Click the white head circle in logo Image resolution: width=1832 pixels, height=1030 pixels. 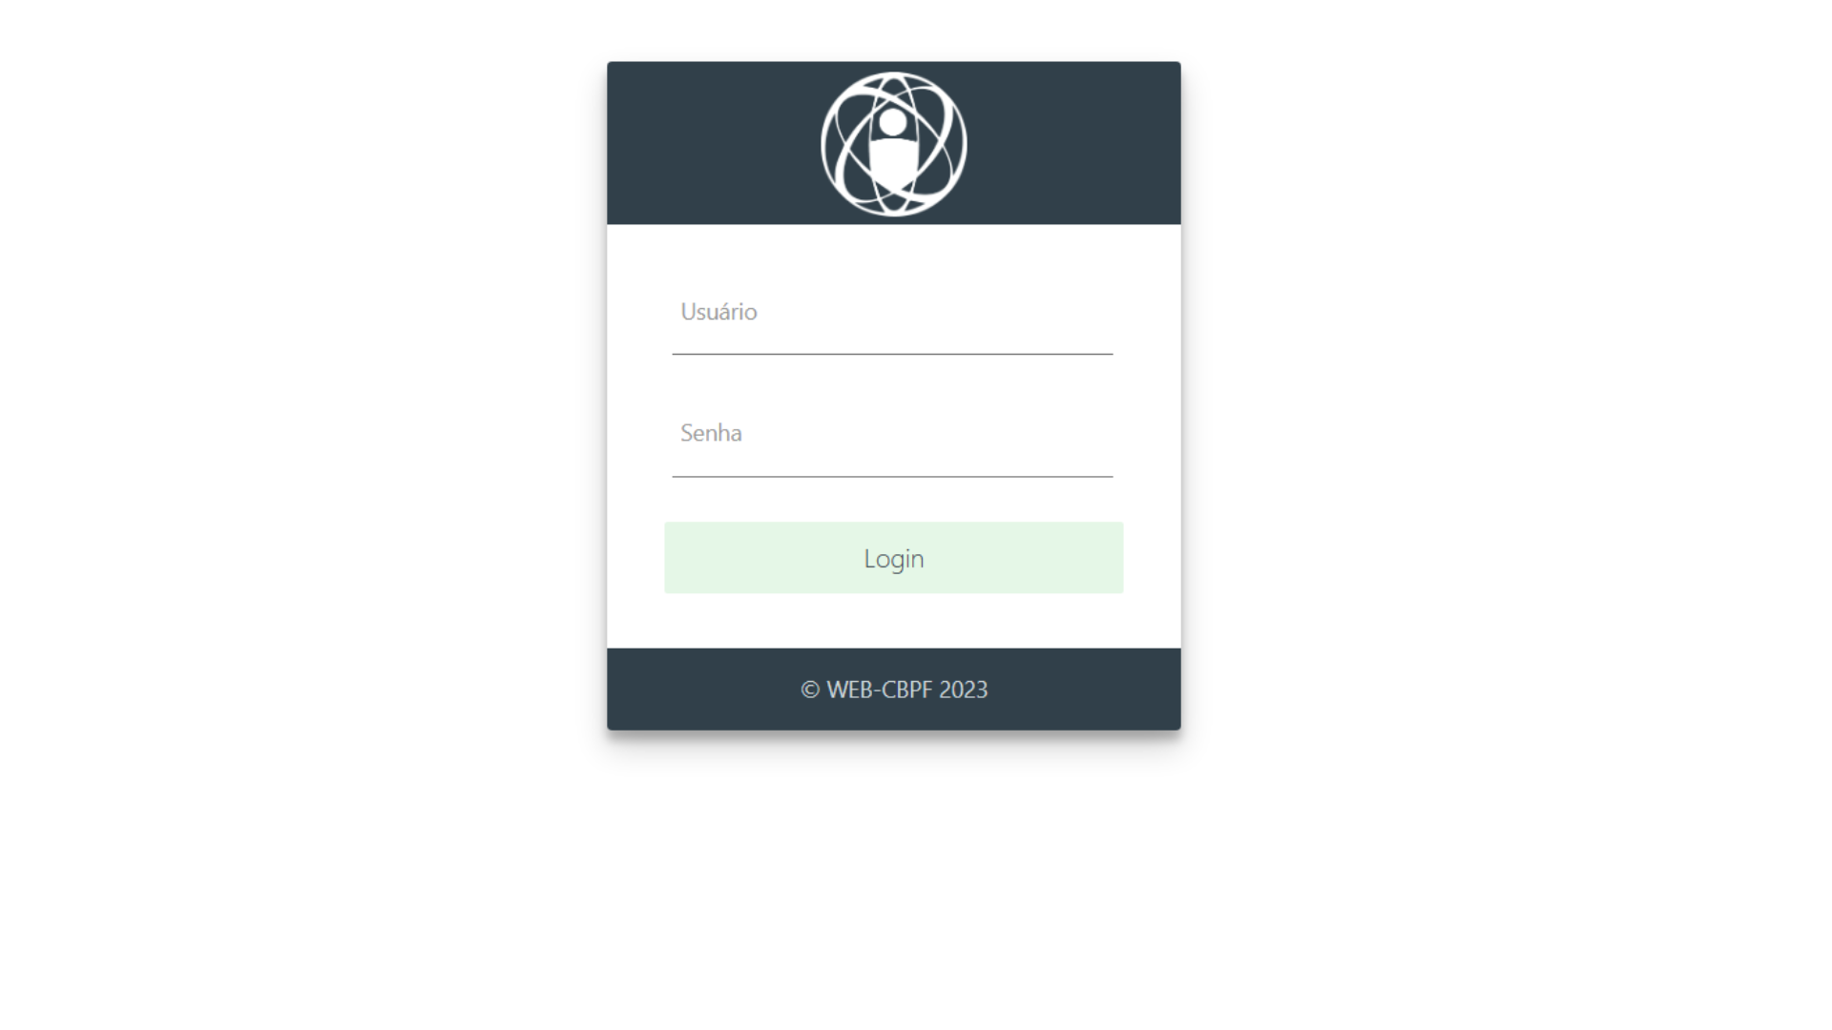tap(893, 122)
